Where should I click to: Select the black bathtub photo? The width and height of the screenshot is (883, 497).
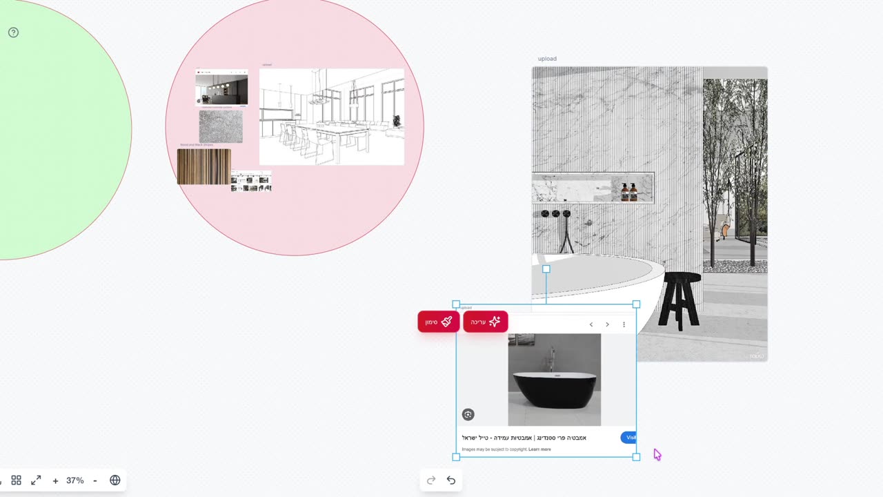555,380
